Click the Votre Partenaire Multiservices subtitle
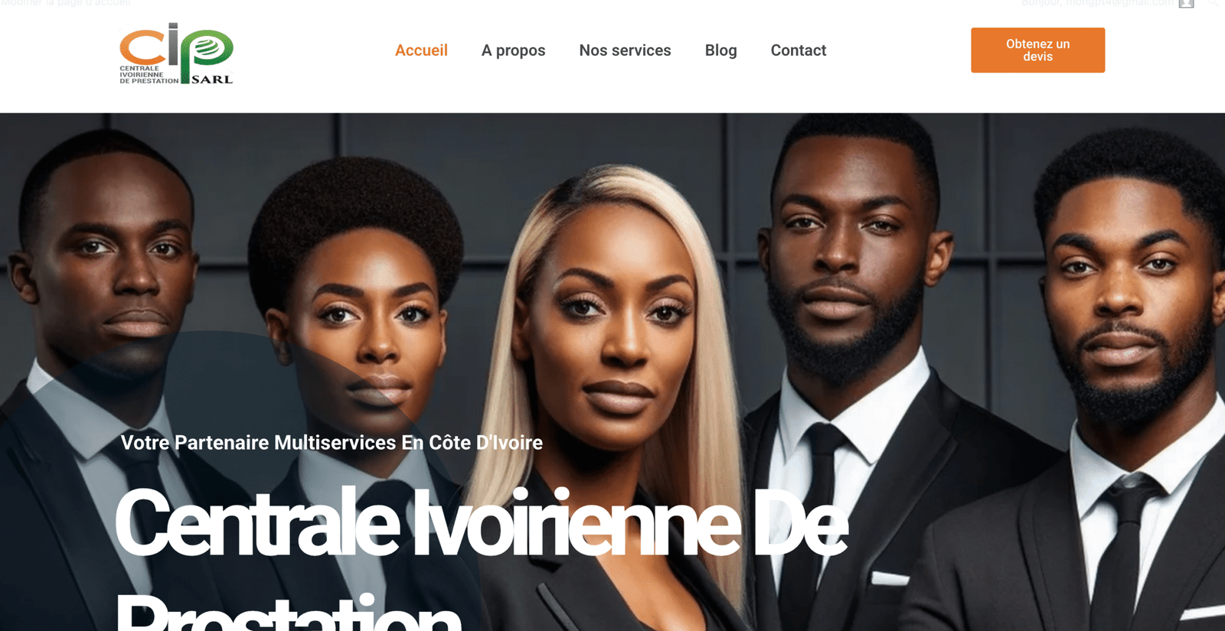The image size is (1225, 631). point(332,443)
